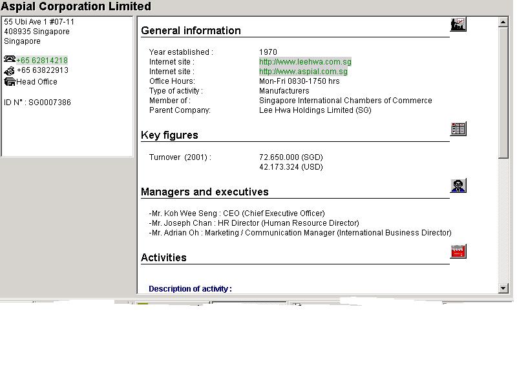Click the Mr. Koh Wee Seng CEO entry

pos(237,213)
